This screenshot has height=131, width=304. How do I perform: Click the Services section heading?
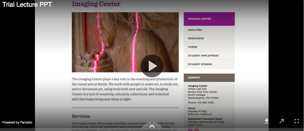[x=81, y=116]
